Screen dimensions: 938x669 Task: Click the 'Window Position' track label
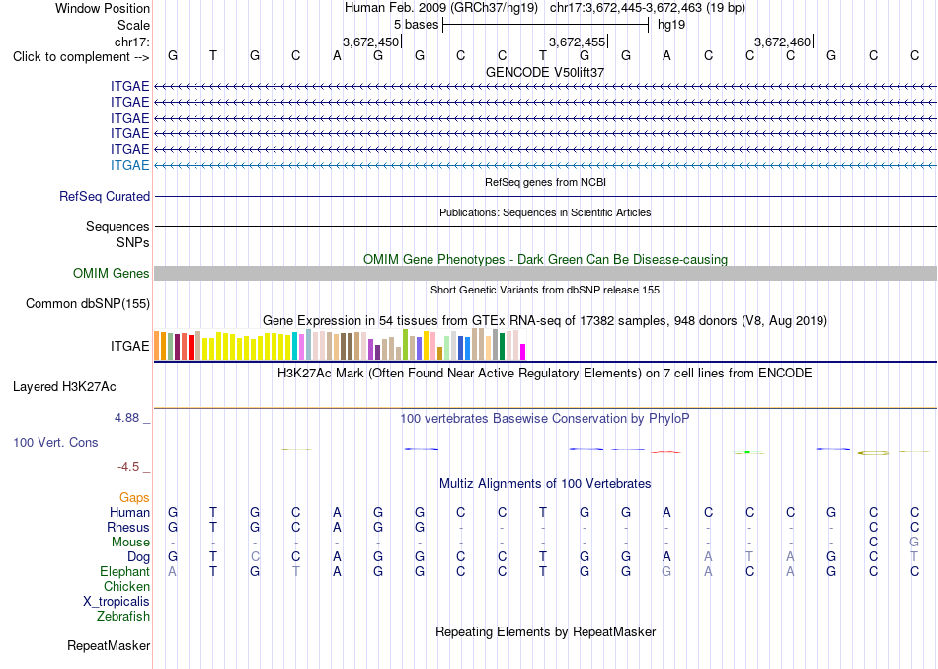pyautogui.click(x=103, y=8)
